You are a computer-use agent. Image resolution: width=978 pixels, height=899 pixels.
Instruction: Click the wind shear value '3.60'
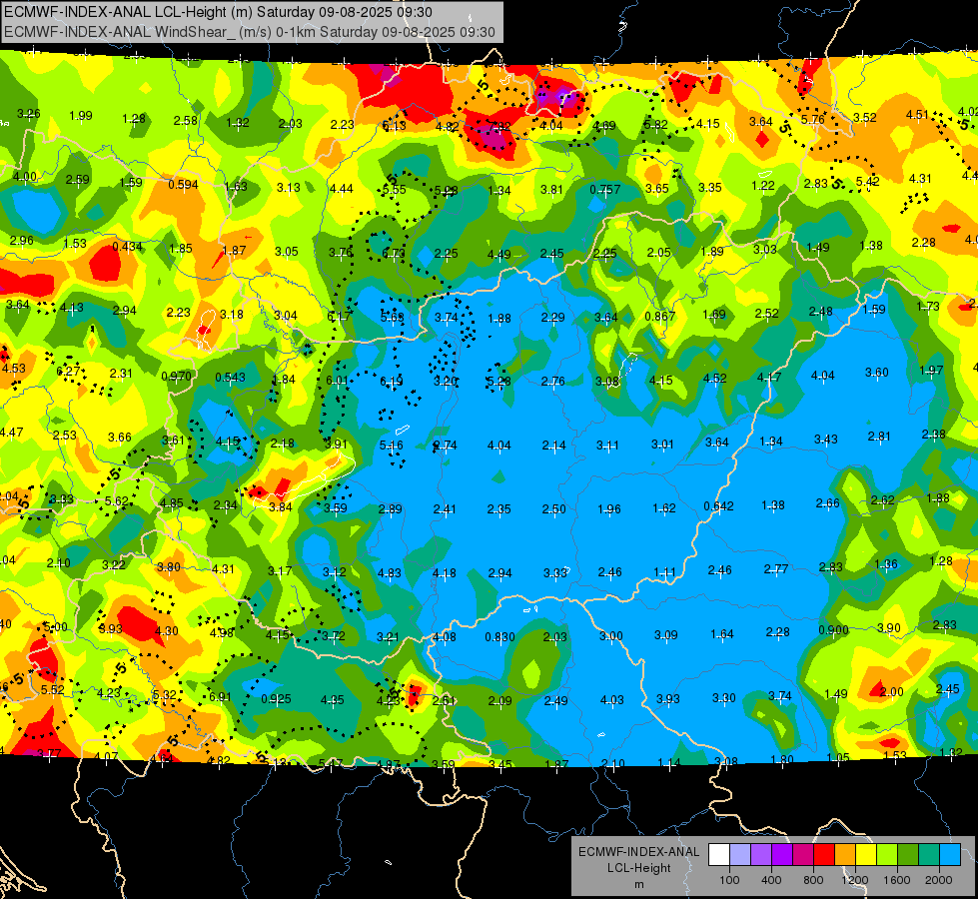pos(877,372)
